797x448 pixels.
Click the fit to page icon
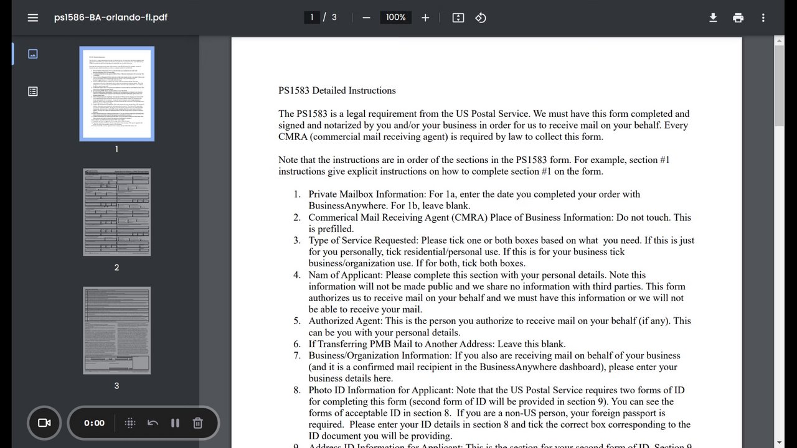click(458, 17)
